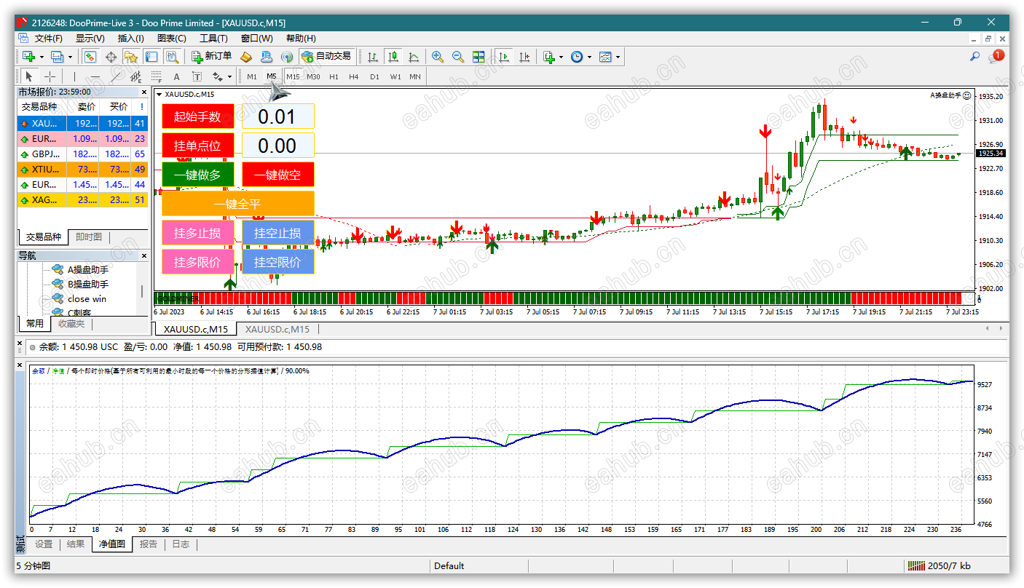Viewport: 1024px width, 588px height.
Task: Expand the new chart dropdown arrow
Action: pos(42,56)
